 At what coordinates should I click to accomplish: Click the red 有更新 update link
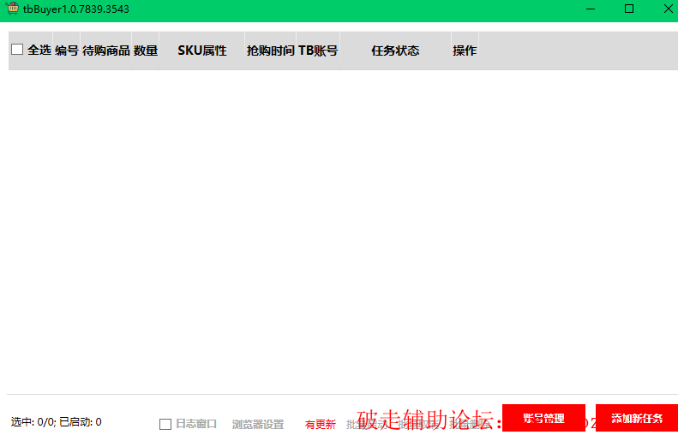pos(321,424)
